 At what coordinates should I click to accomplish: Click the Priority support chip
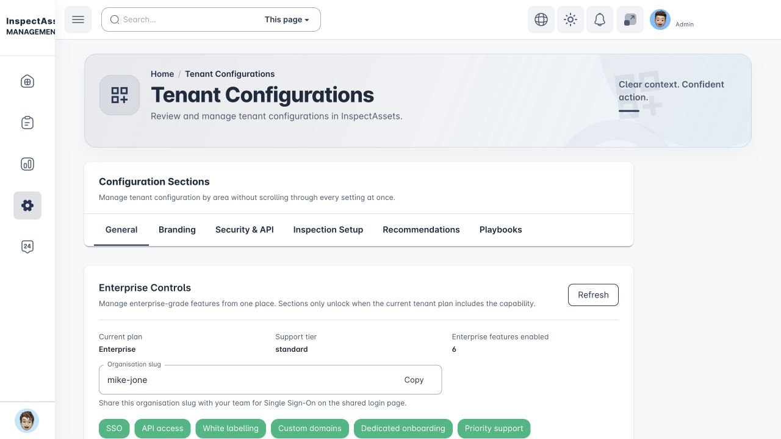click(x=494, y=429)
